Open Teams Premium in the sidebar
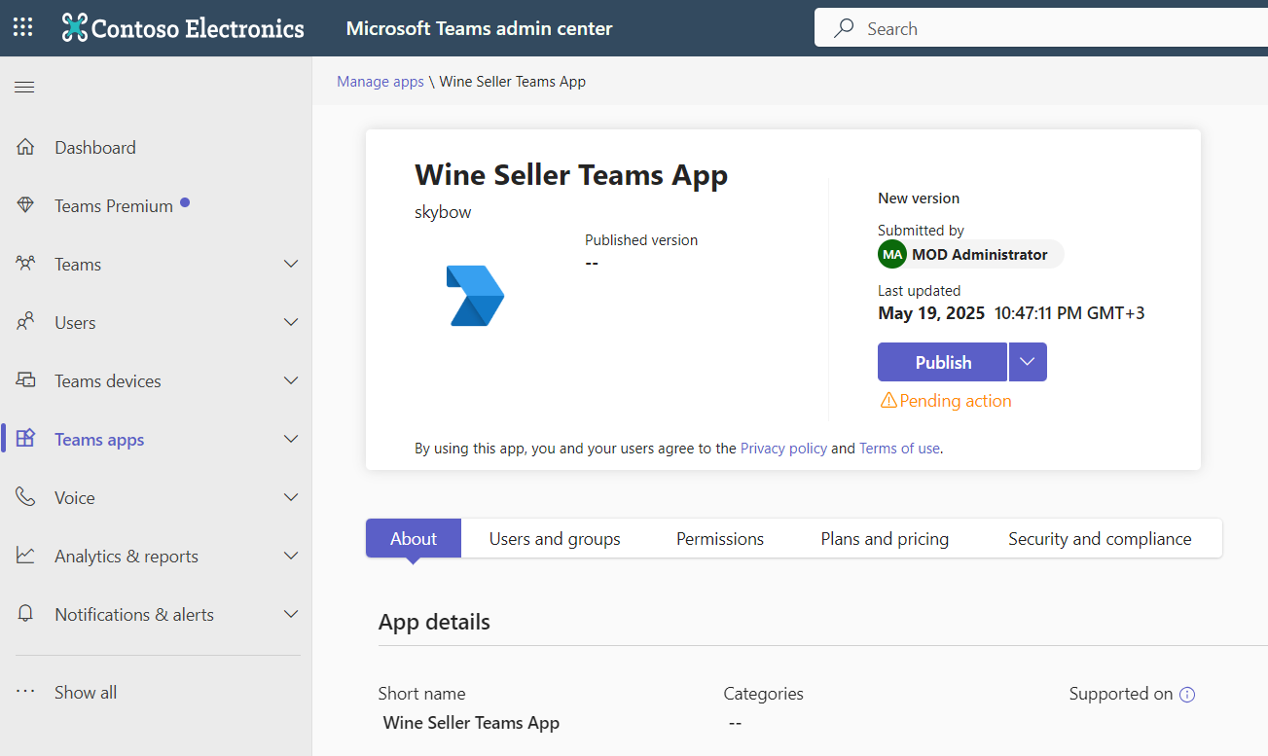The width and height of the screenshot is (1268, 756). pos(114,206)
